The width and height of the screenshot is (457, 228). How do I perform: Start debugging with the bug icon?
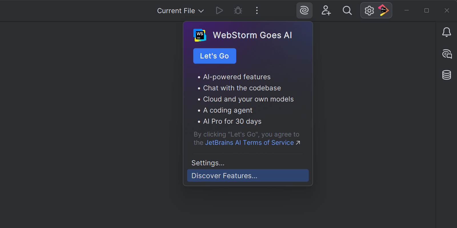point(238,11)
